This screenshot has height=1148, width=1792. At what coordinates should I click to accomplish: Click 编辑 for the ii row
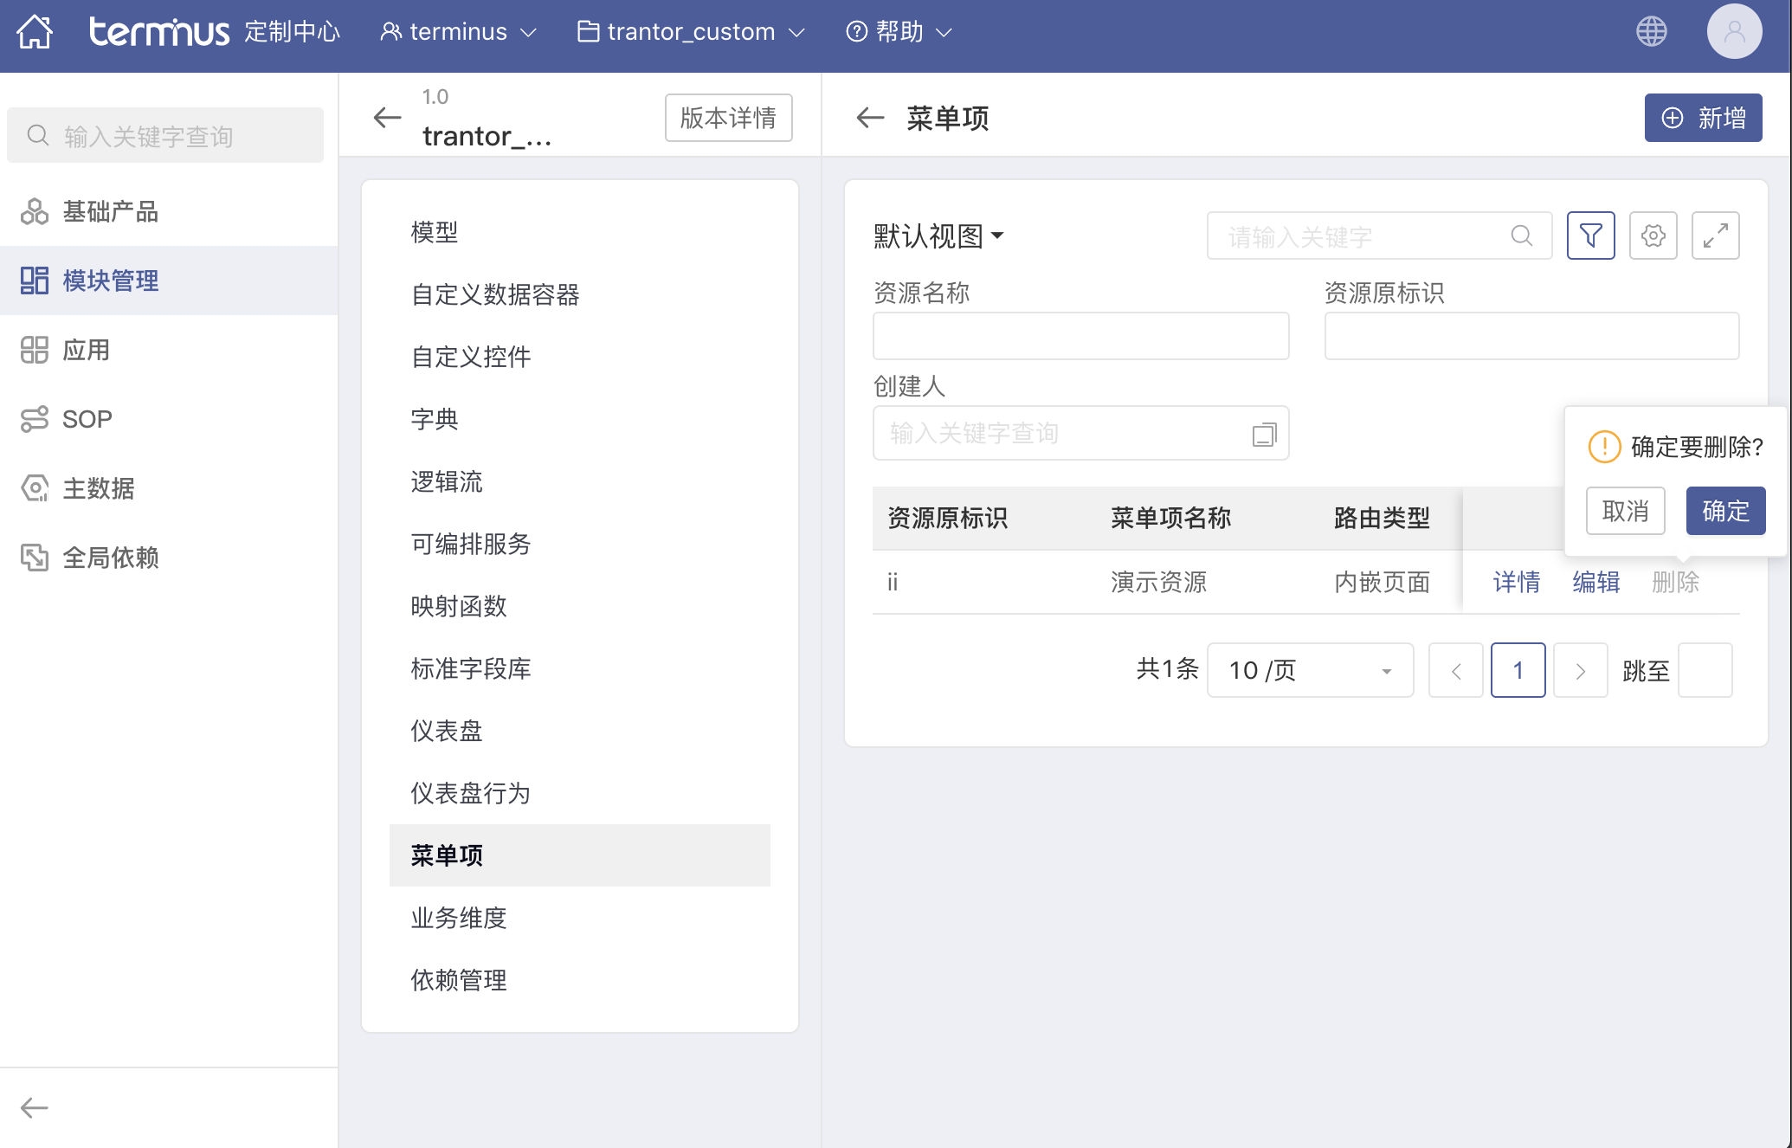click(1595, 582)
